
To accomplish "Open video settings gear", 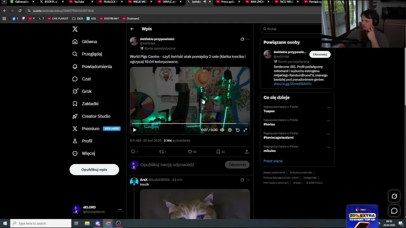I will coord(230,130).
